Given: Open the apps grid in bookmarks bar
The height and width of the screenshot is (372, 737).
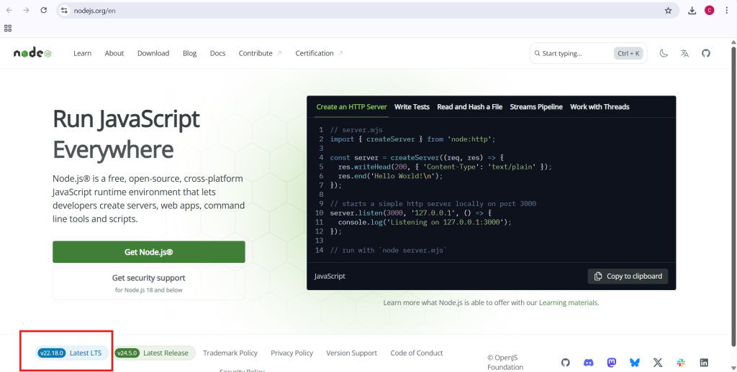Looking at the screenshot, I should (7, 29).
